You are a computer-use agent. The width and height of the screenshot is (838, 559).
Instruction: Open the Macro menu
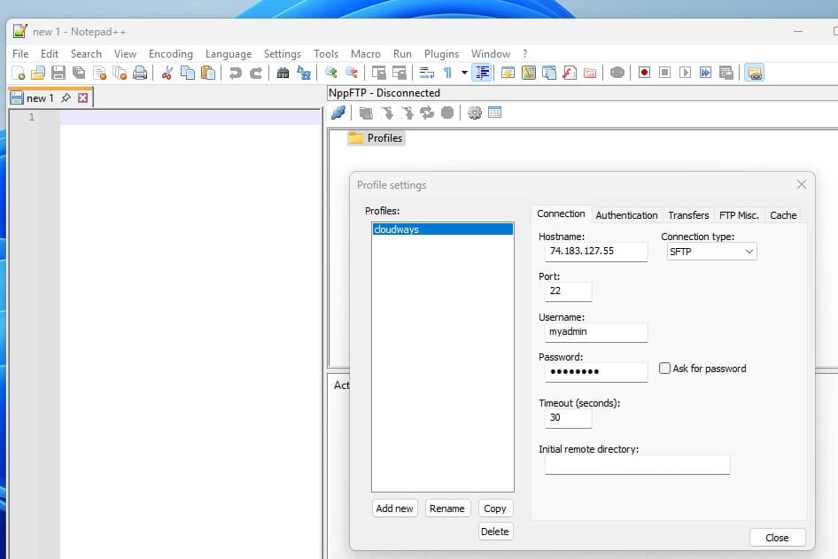pos(366,54)
